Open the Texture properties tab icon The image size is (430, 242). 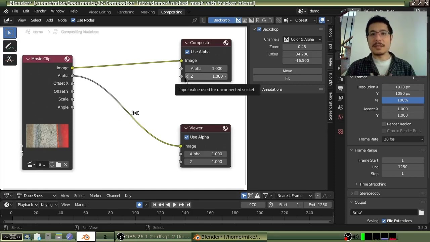[340, 132]
